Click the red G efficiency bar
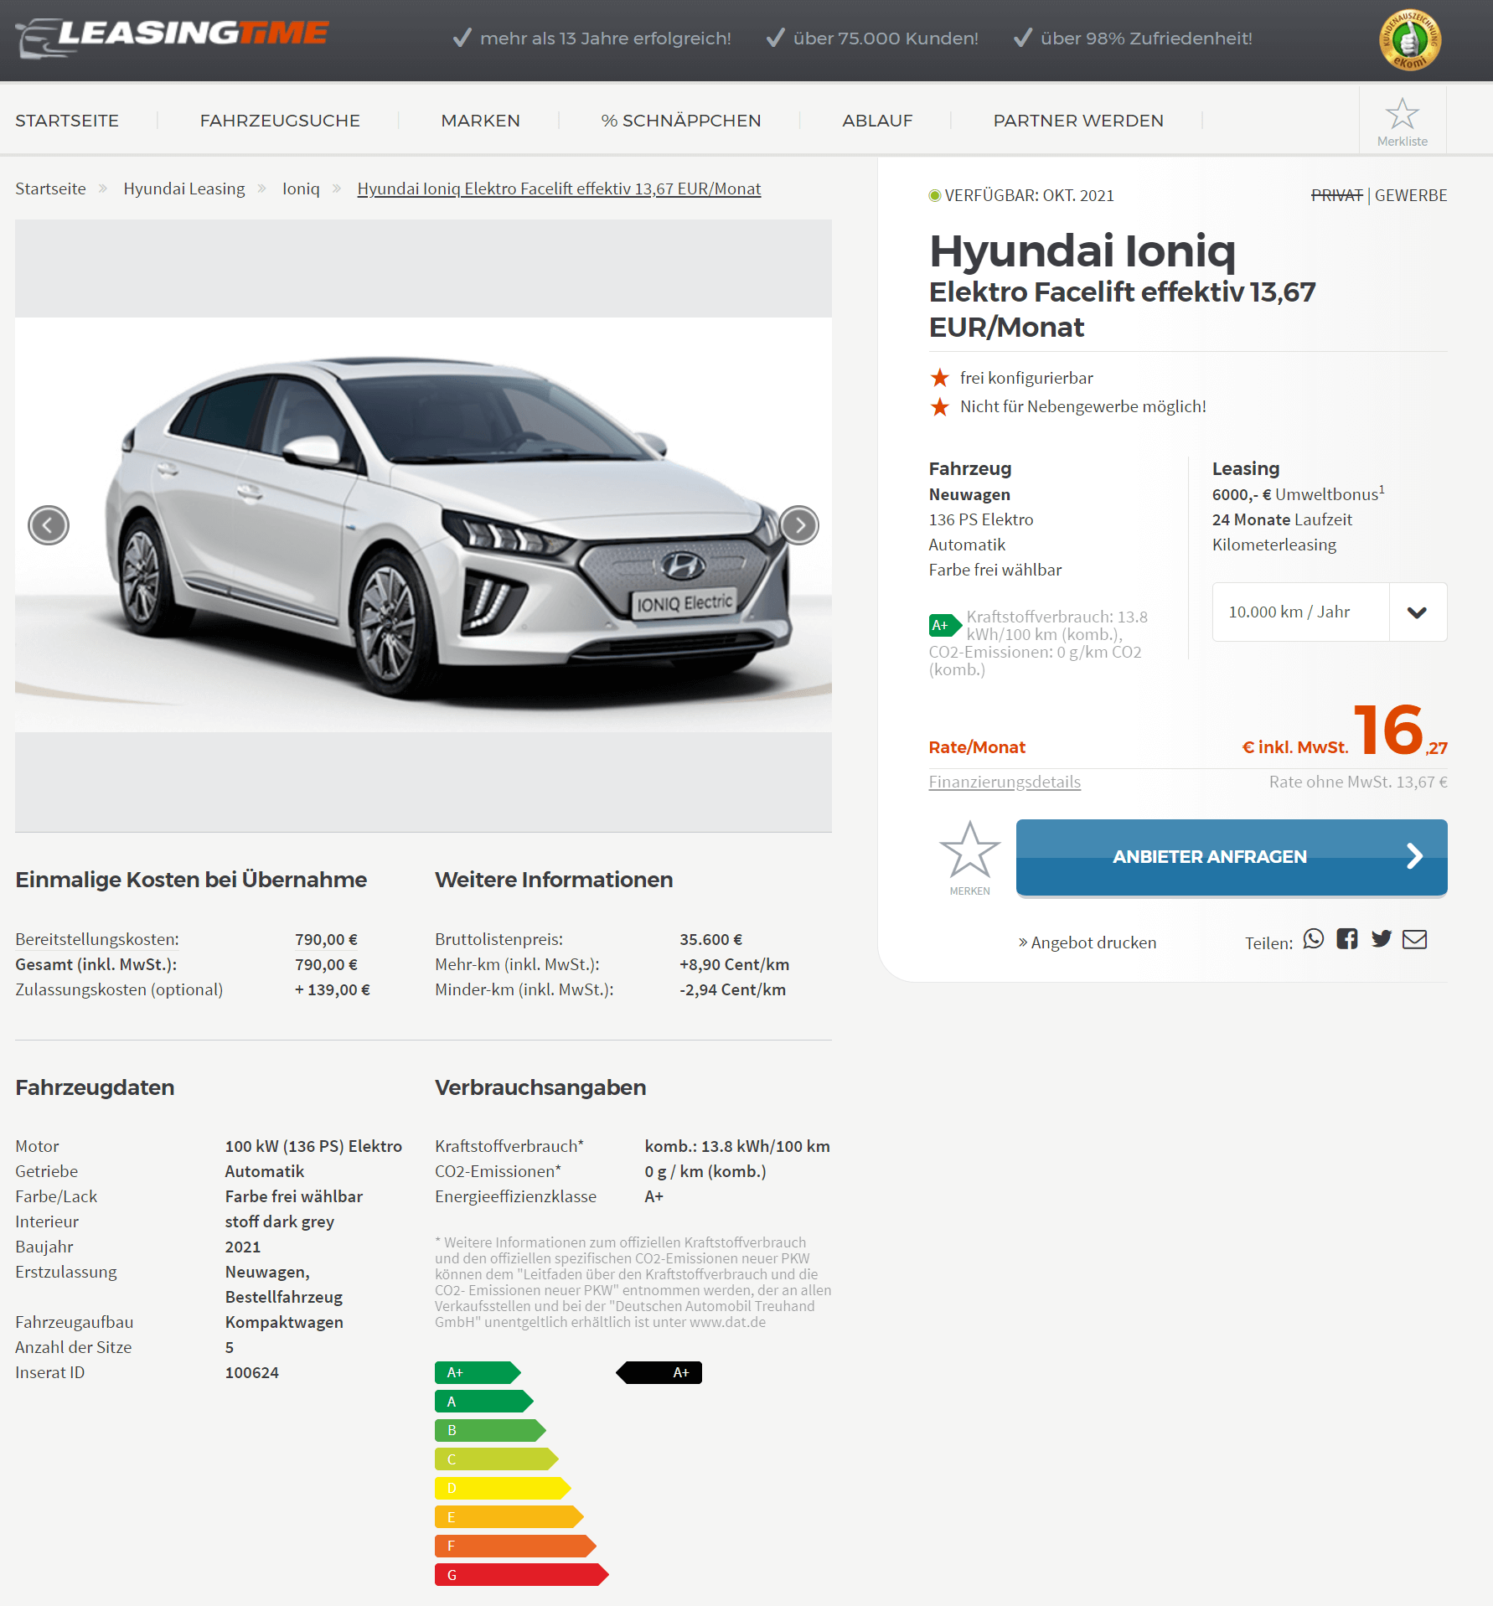The height and width of the screenshot is (1606, 1493). click(x=521, y=1575)
